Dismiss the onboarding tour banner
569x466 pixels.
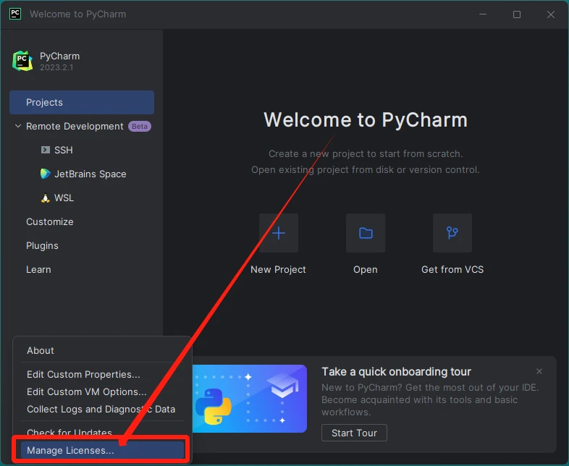(x=539, y=372)
